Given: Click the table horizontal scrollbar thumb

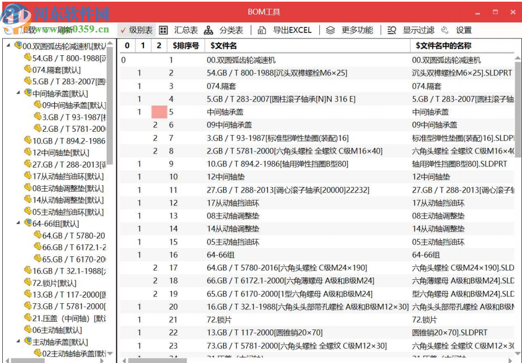Looking at the screenshot, I should [157, 360].
